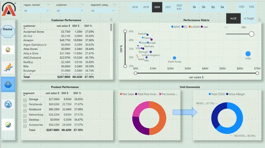This screenshot has width=265, height=148.
Task: Sort Customer Performance by GM % header
Action: point(88,26)
